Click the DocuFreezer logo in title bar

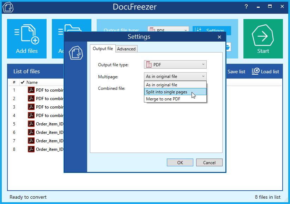tap(8, 7)
